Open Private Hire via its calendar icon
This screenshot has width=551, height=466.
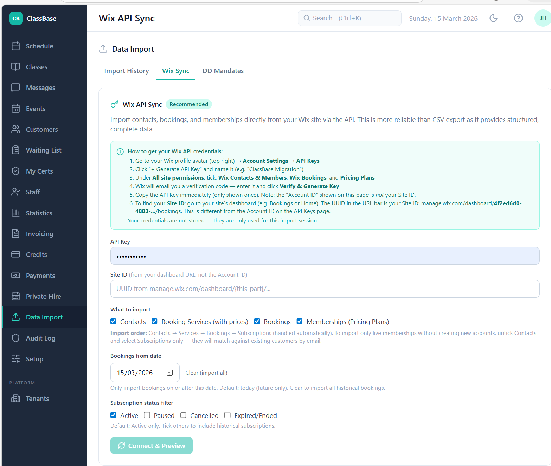15,296
